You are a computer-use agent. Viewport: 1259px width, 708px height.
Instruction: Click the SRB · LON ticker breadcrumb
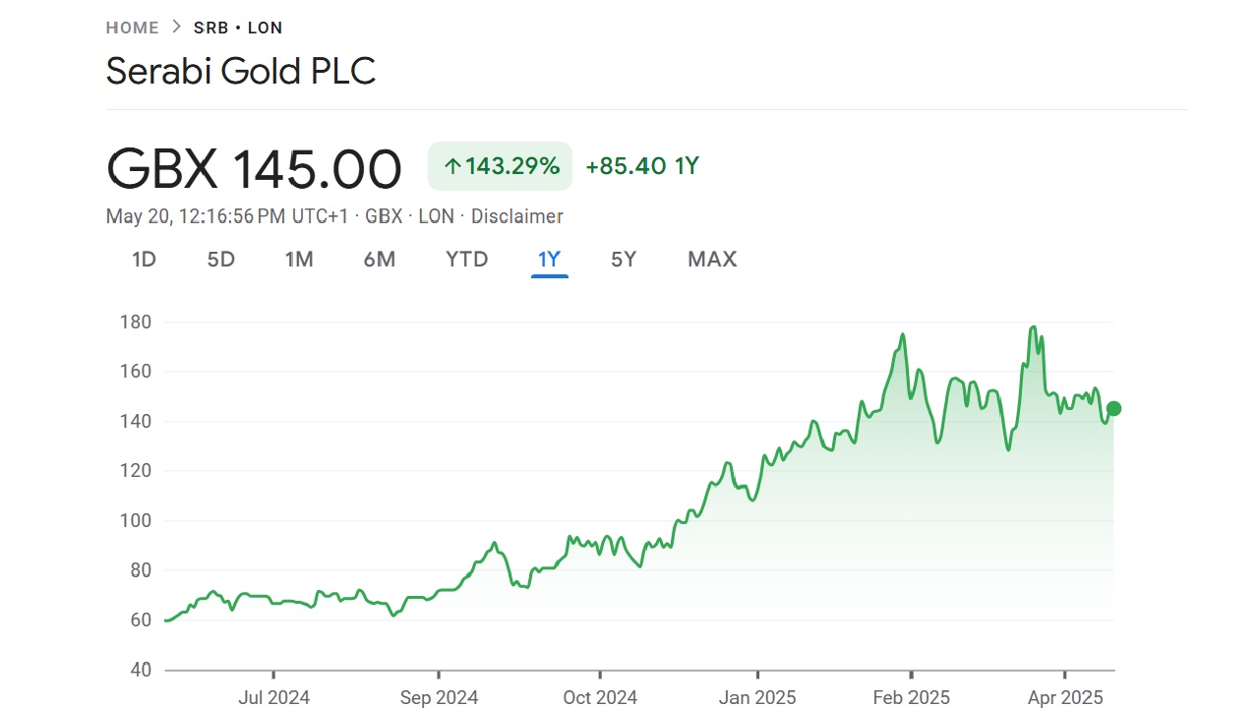(239, 28)
